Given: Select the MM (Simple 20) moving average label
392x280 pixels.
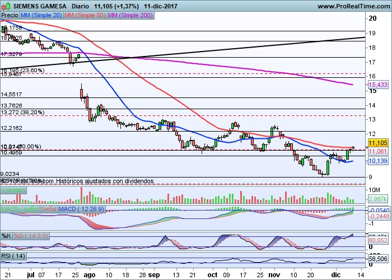Looking at the screenshot, I should click(x=40, y=13).
